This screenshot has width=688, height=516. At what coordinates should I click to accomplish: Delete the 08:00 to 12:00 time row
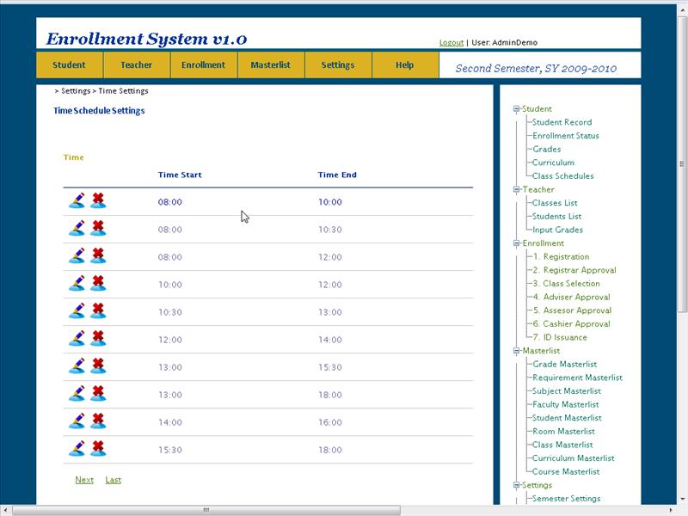tap(98, 255)
